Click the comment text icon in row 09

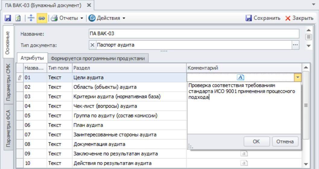pos(244,154)
